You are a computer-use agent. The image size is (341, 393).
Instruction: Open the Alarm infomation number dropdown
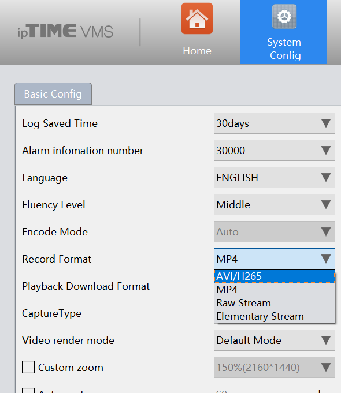point(275,151)
